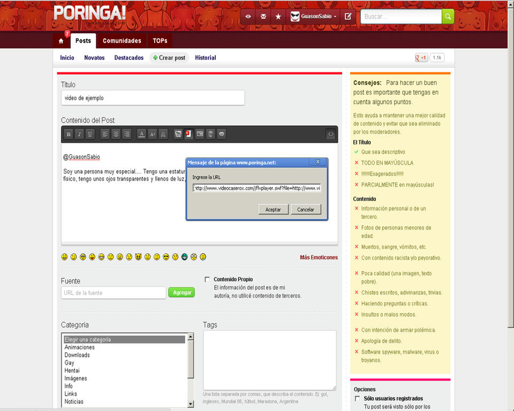Open GuasonSabio user dropdown menu
Screen dimensions: 514x411
(314, 17)
